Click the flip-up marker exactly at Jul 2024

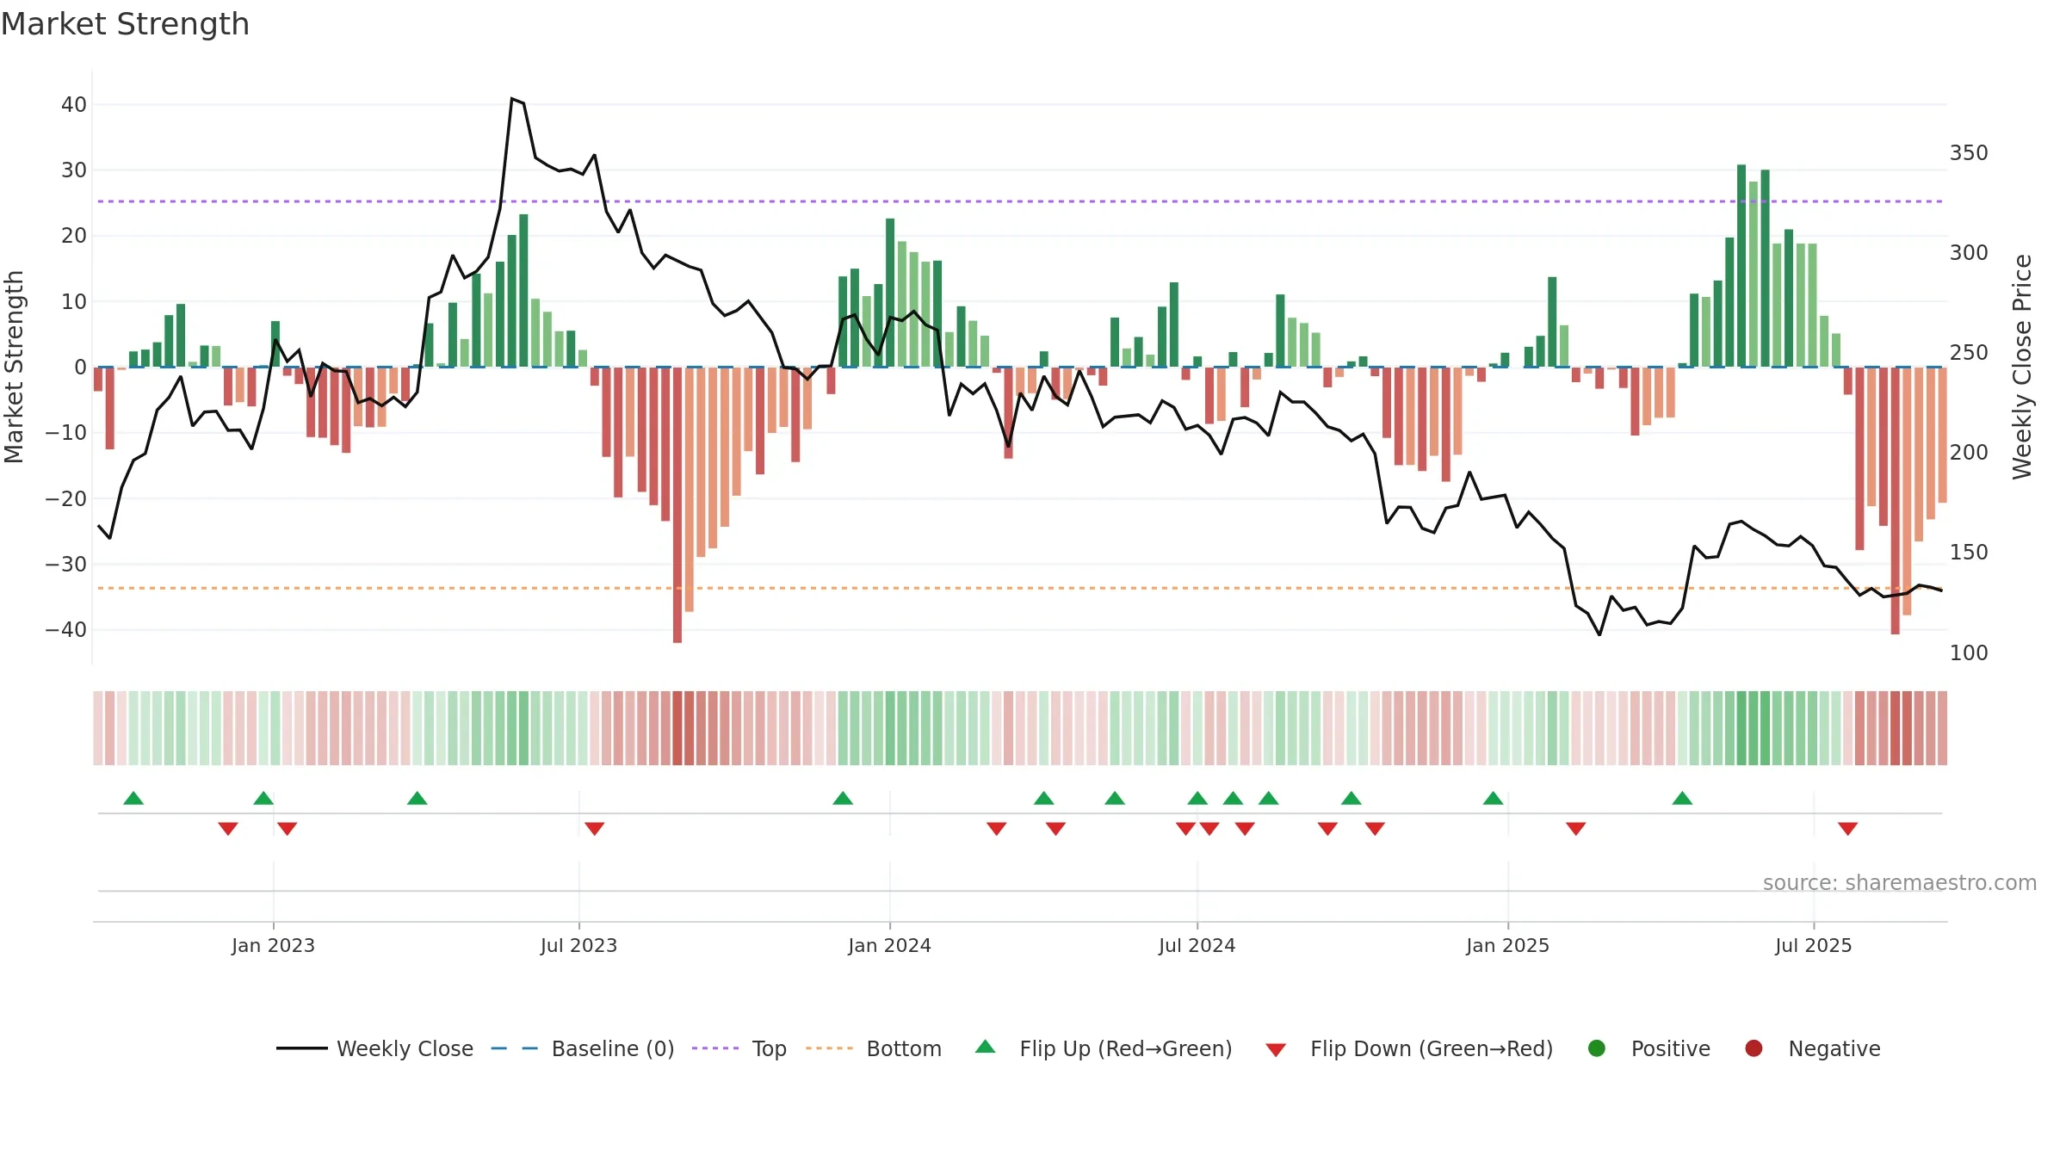pyautogui.click(x=1197, y=798)
